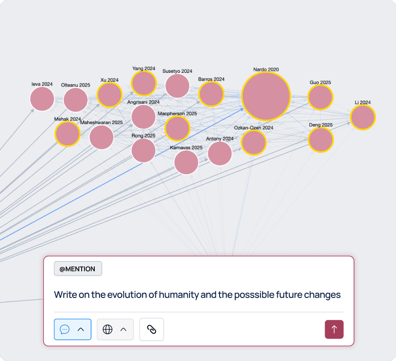
Task: Click the red send arrow button
Action: click(334, 330)
